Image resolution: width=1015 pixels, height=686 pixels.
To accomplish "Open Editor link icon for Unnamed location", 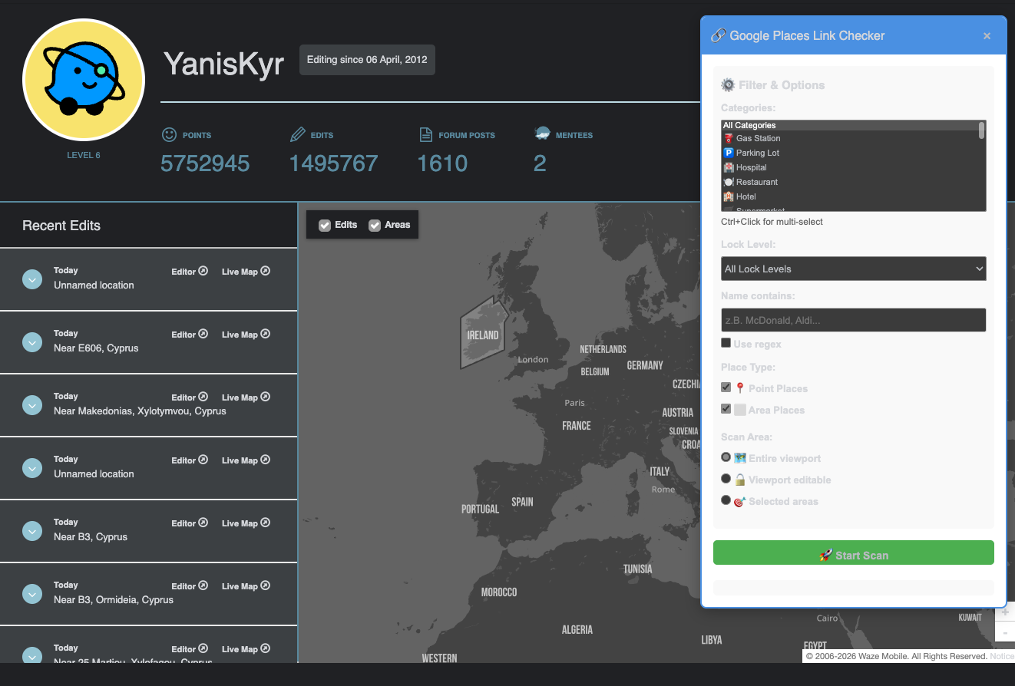I will coord(203,271).
